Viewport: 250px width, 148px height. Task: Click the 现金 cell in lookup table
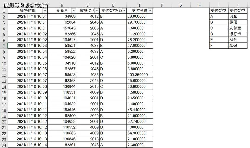[x=238, y=16]
